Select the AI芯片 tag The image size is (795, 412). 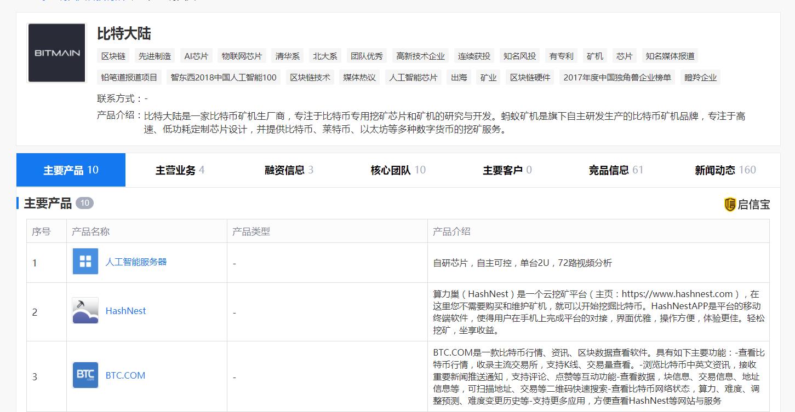coord(196,56)
